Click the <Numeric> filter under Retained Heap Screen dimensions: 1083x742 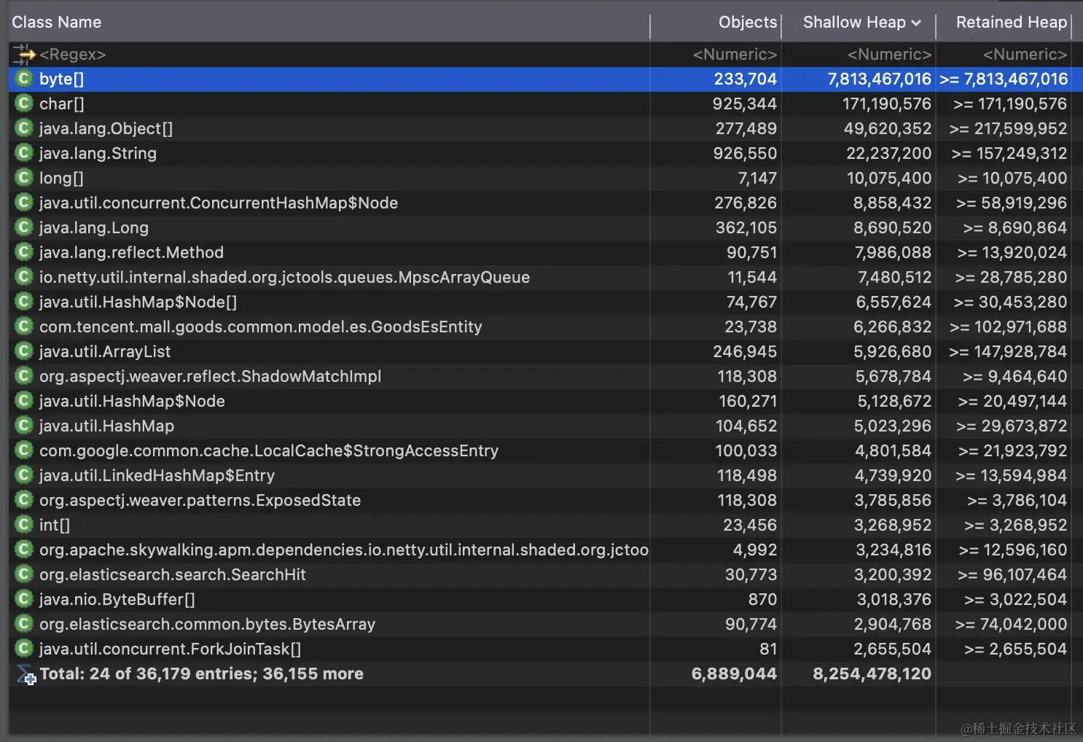point(1025,55)
